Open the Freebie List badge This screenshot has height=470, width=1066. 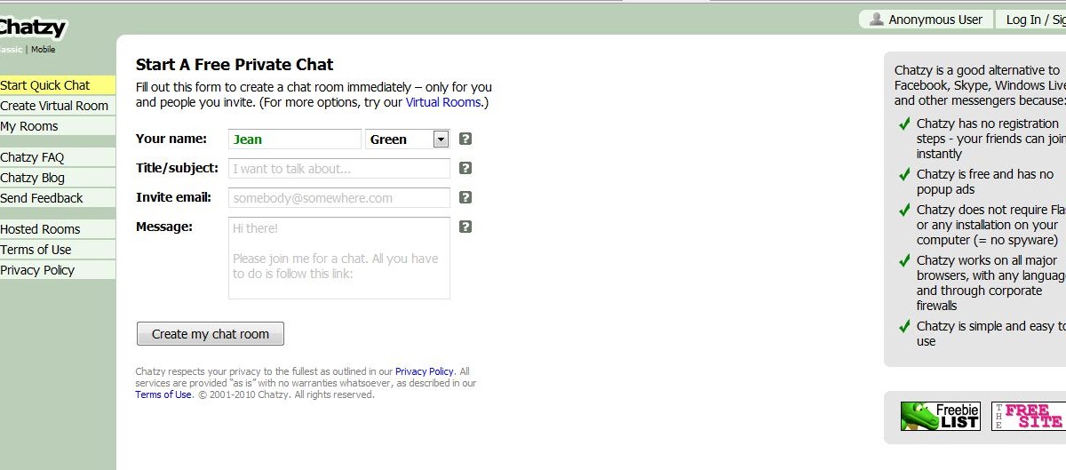[x=940, y=416]
